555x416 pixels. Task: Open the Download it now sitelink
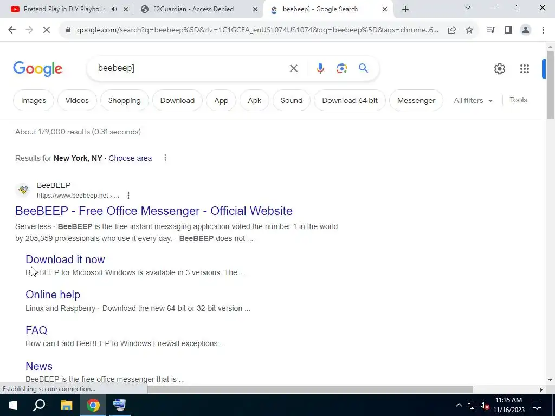pos(65,259)
